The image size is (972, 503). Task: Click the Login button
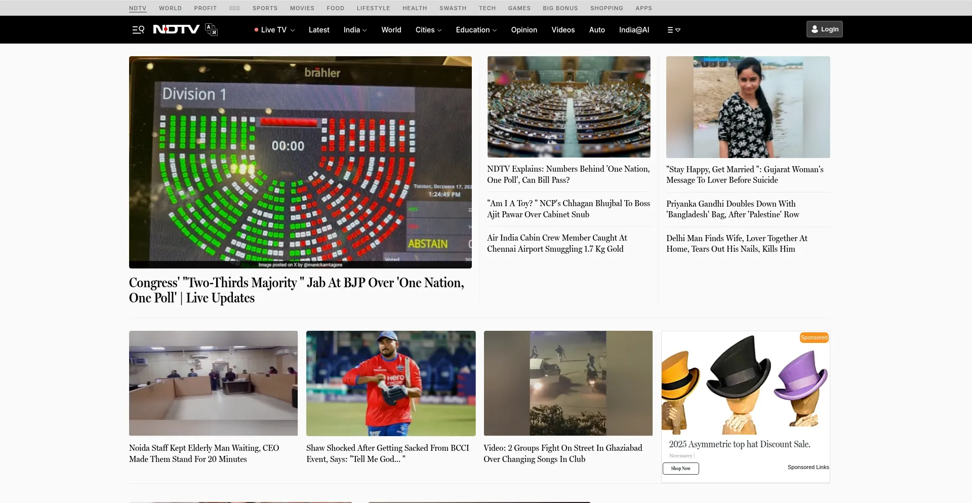pos(824,29)
